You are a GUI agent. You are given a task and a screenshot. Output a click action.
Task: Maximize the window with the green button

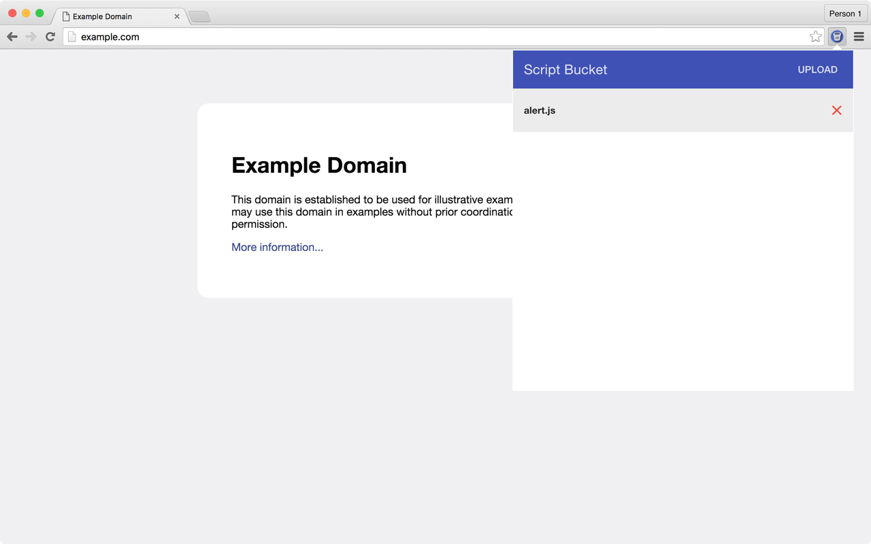[x=39, y=13]
